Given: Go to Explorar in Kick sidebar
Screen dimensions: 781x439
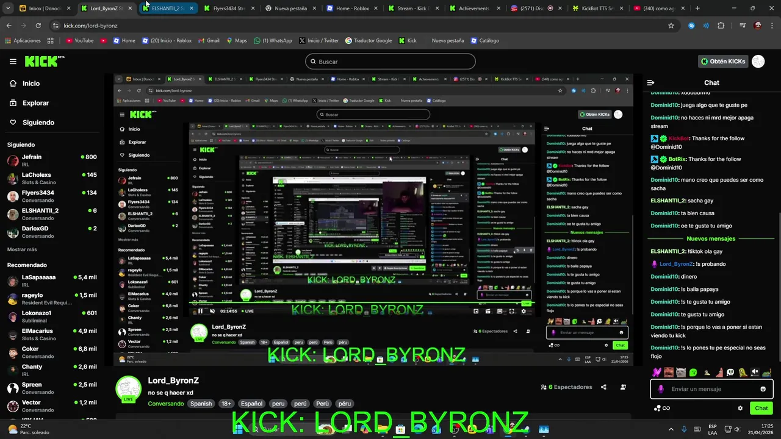Looking at the screenshot, I should click(x=29, y=103).
